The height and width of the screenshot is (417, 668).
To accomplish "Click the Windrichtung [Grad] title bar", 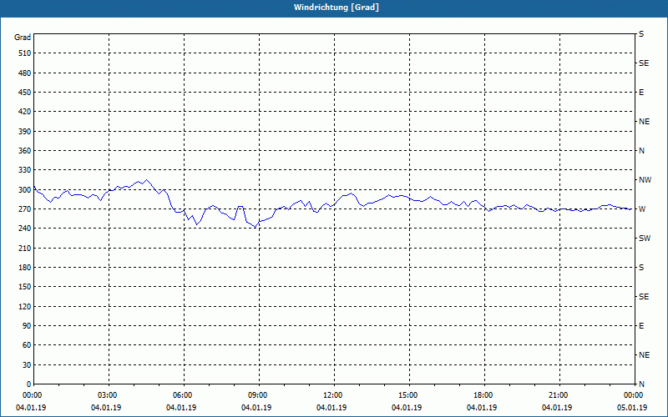I will pyautogui.click(x=334, y=8).
